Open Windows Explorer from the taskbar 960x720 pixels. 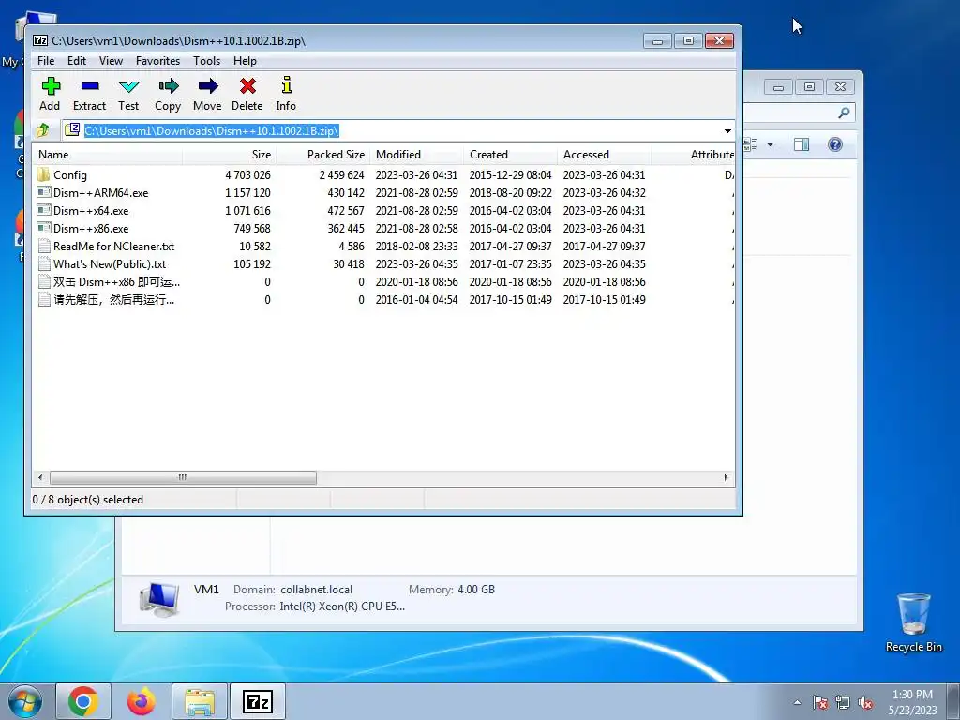(x=200, y=701)
